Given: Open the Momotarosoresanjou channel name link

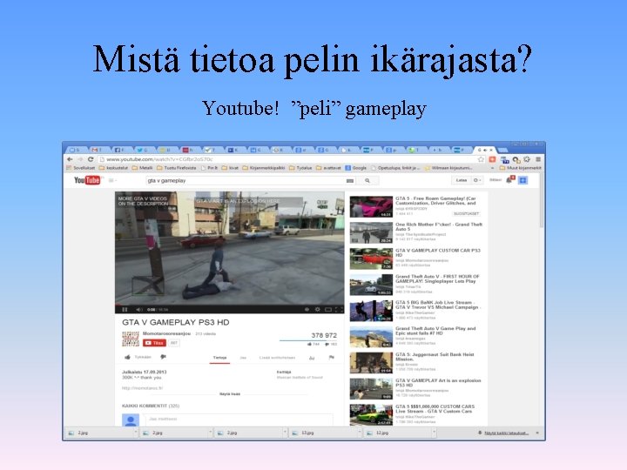Looking at the screenshot, I should click(166, 333).
